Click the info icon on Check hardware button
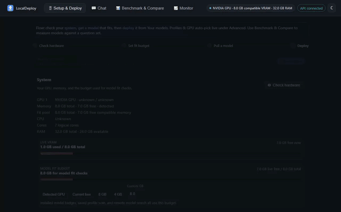This screenshot has width=341, height=212. click(269, 85)
